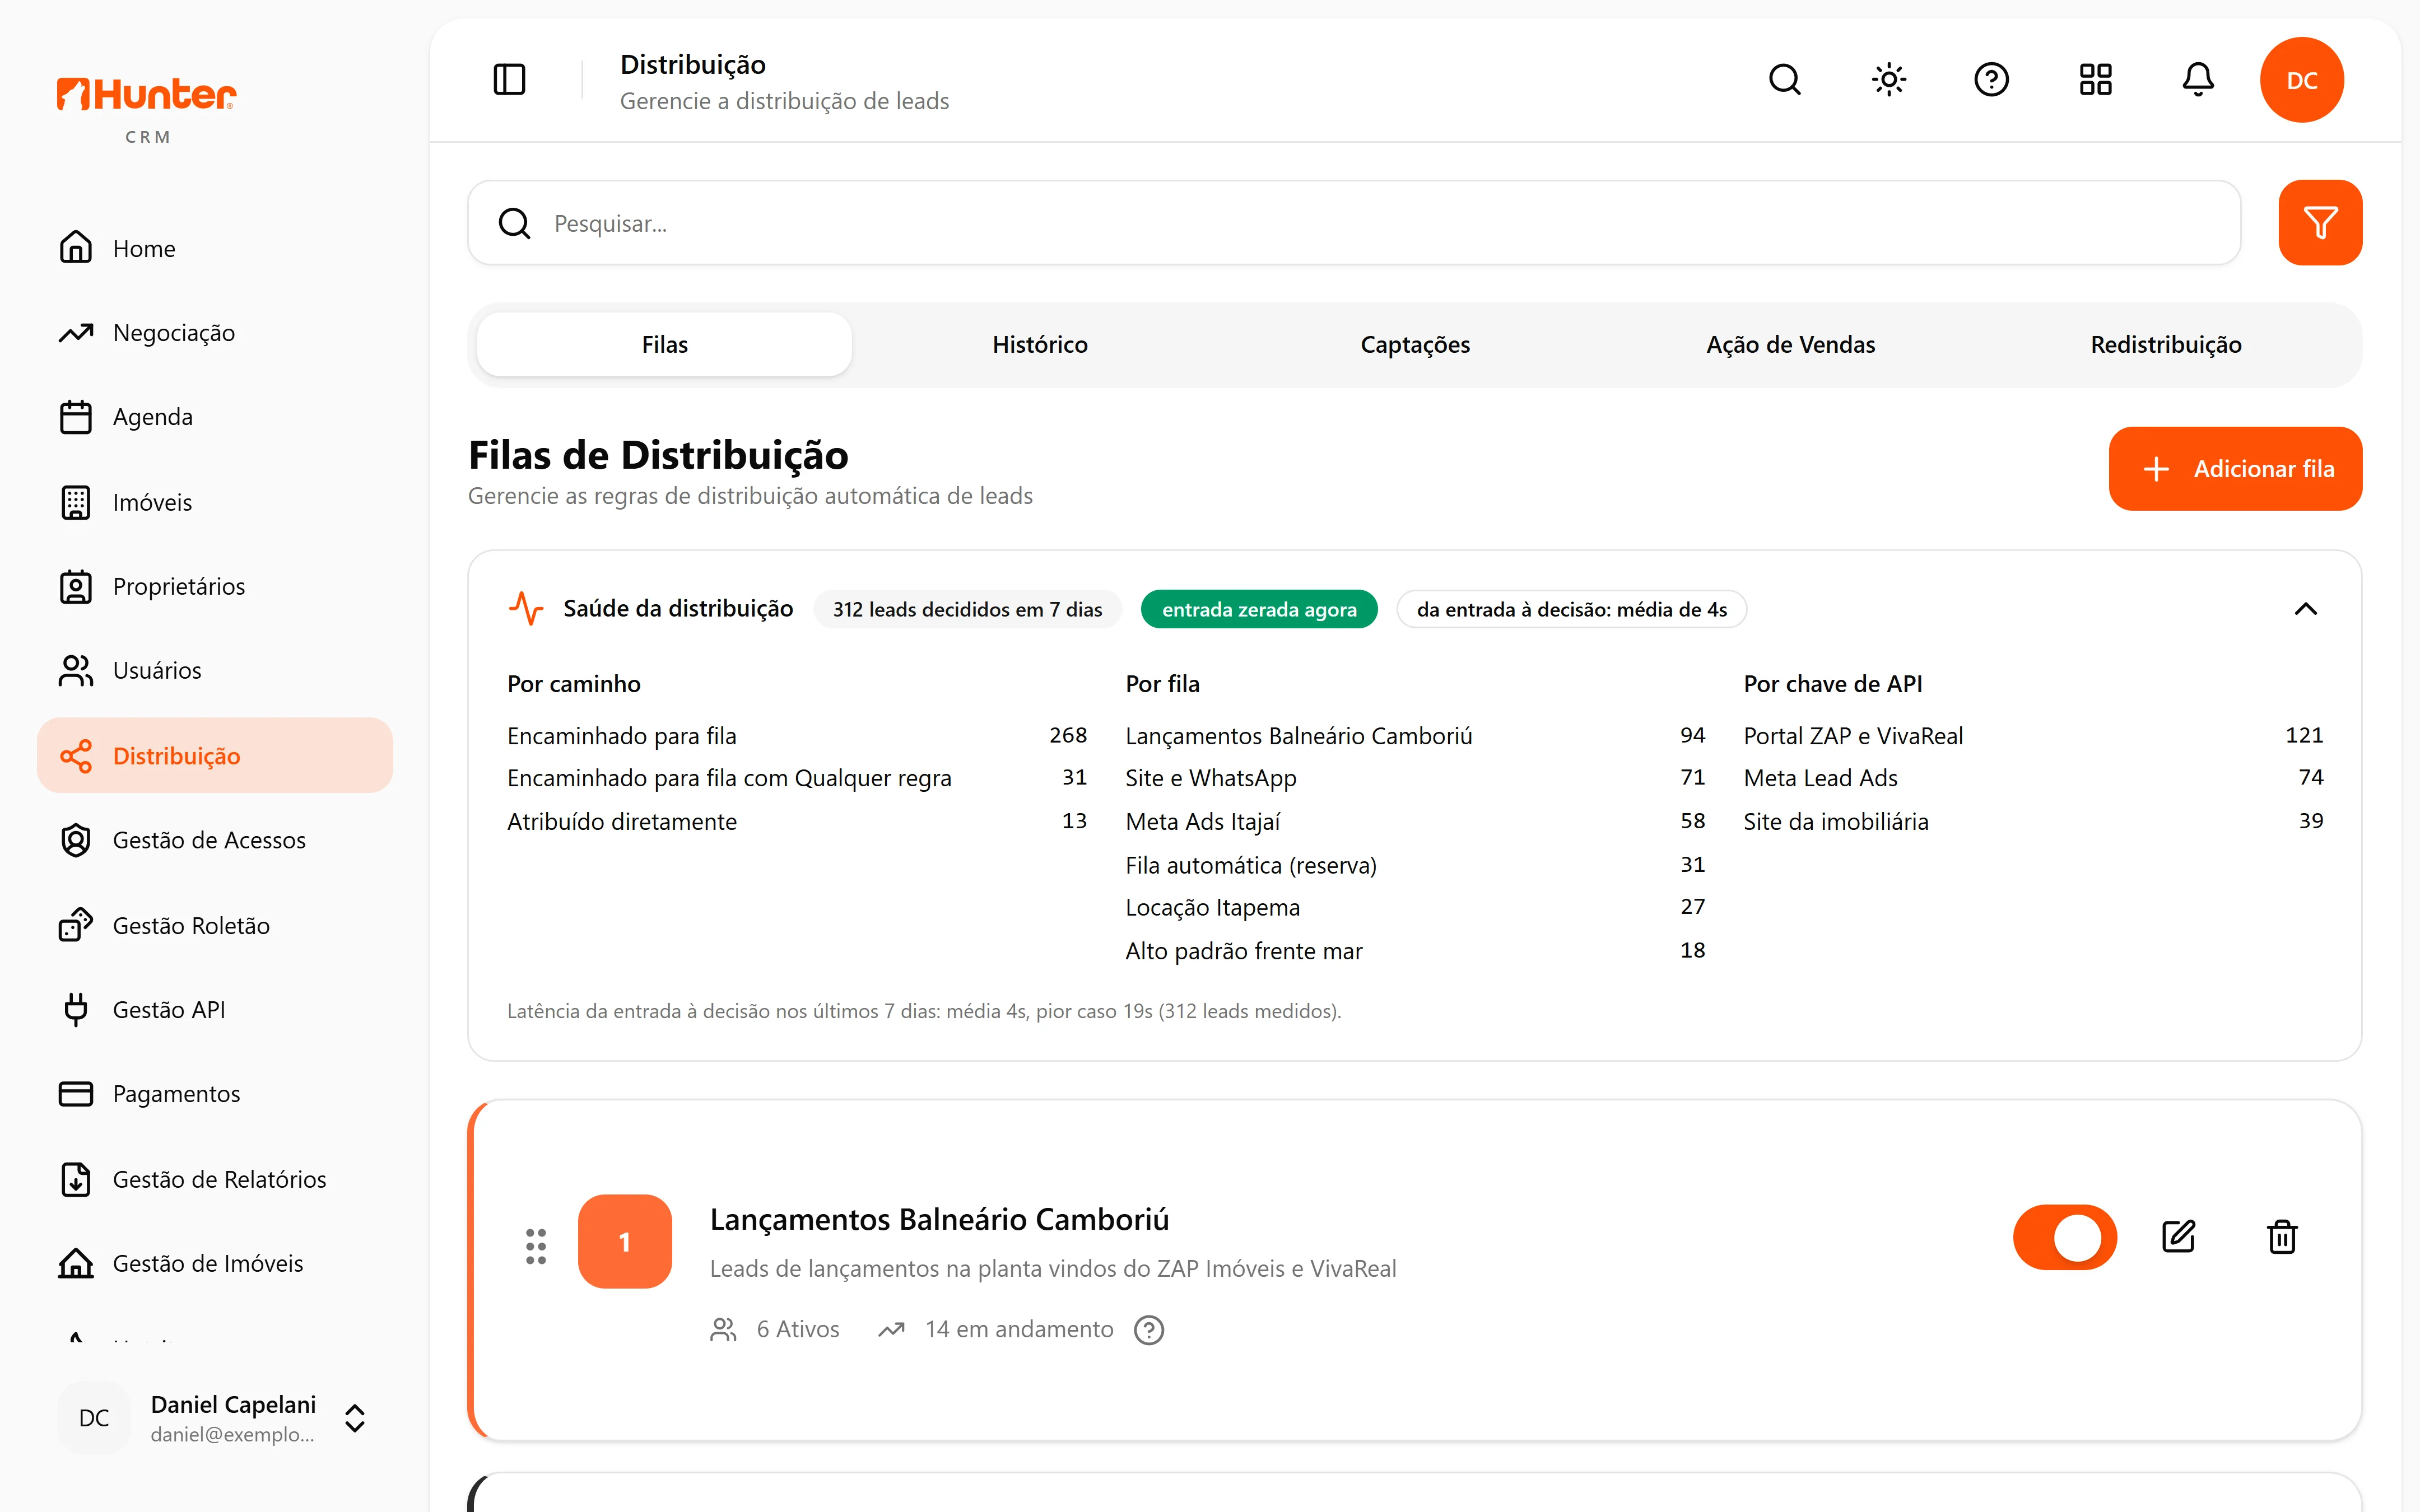Image resolution: width=2420 pixels, height=1512 pixels.
Task: Go to Home in sidebar
Action: pos(215,248)
